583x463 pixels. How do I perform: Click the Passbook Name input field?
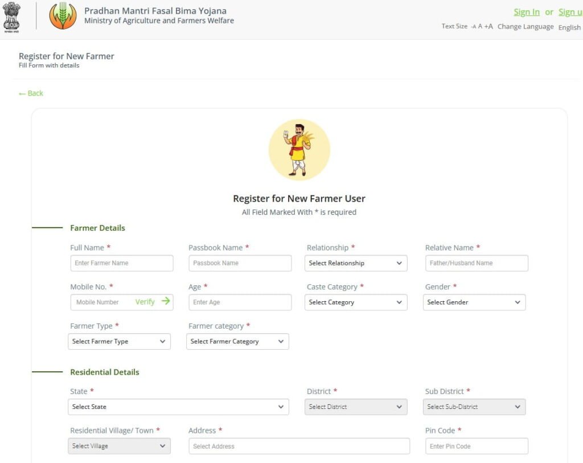tap(240, 263)
